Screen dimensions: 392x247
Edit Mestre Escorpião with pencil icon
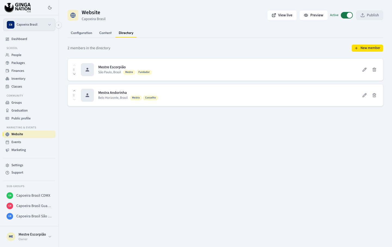click(365, 70)
